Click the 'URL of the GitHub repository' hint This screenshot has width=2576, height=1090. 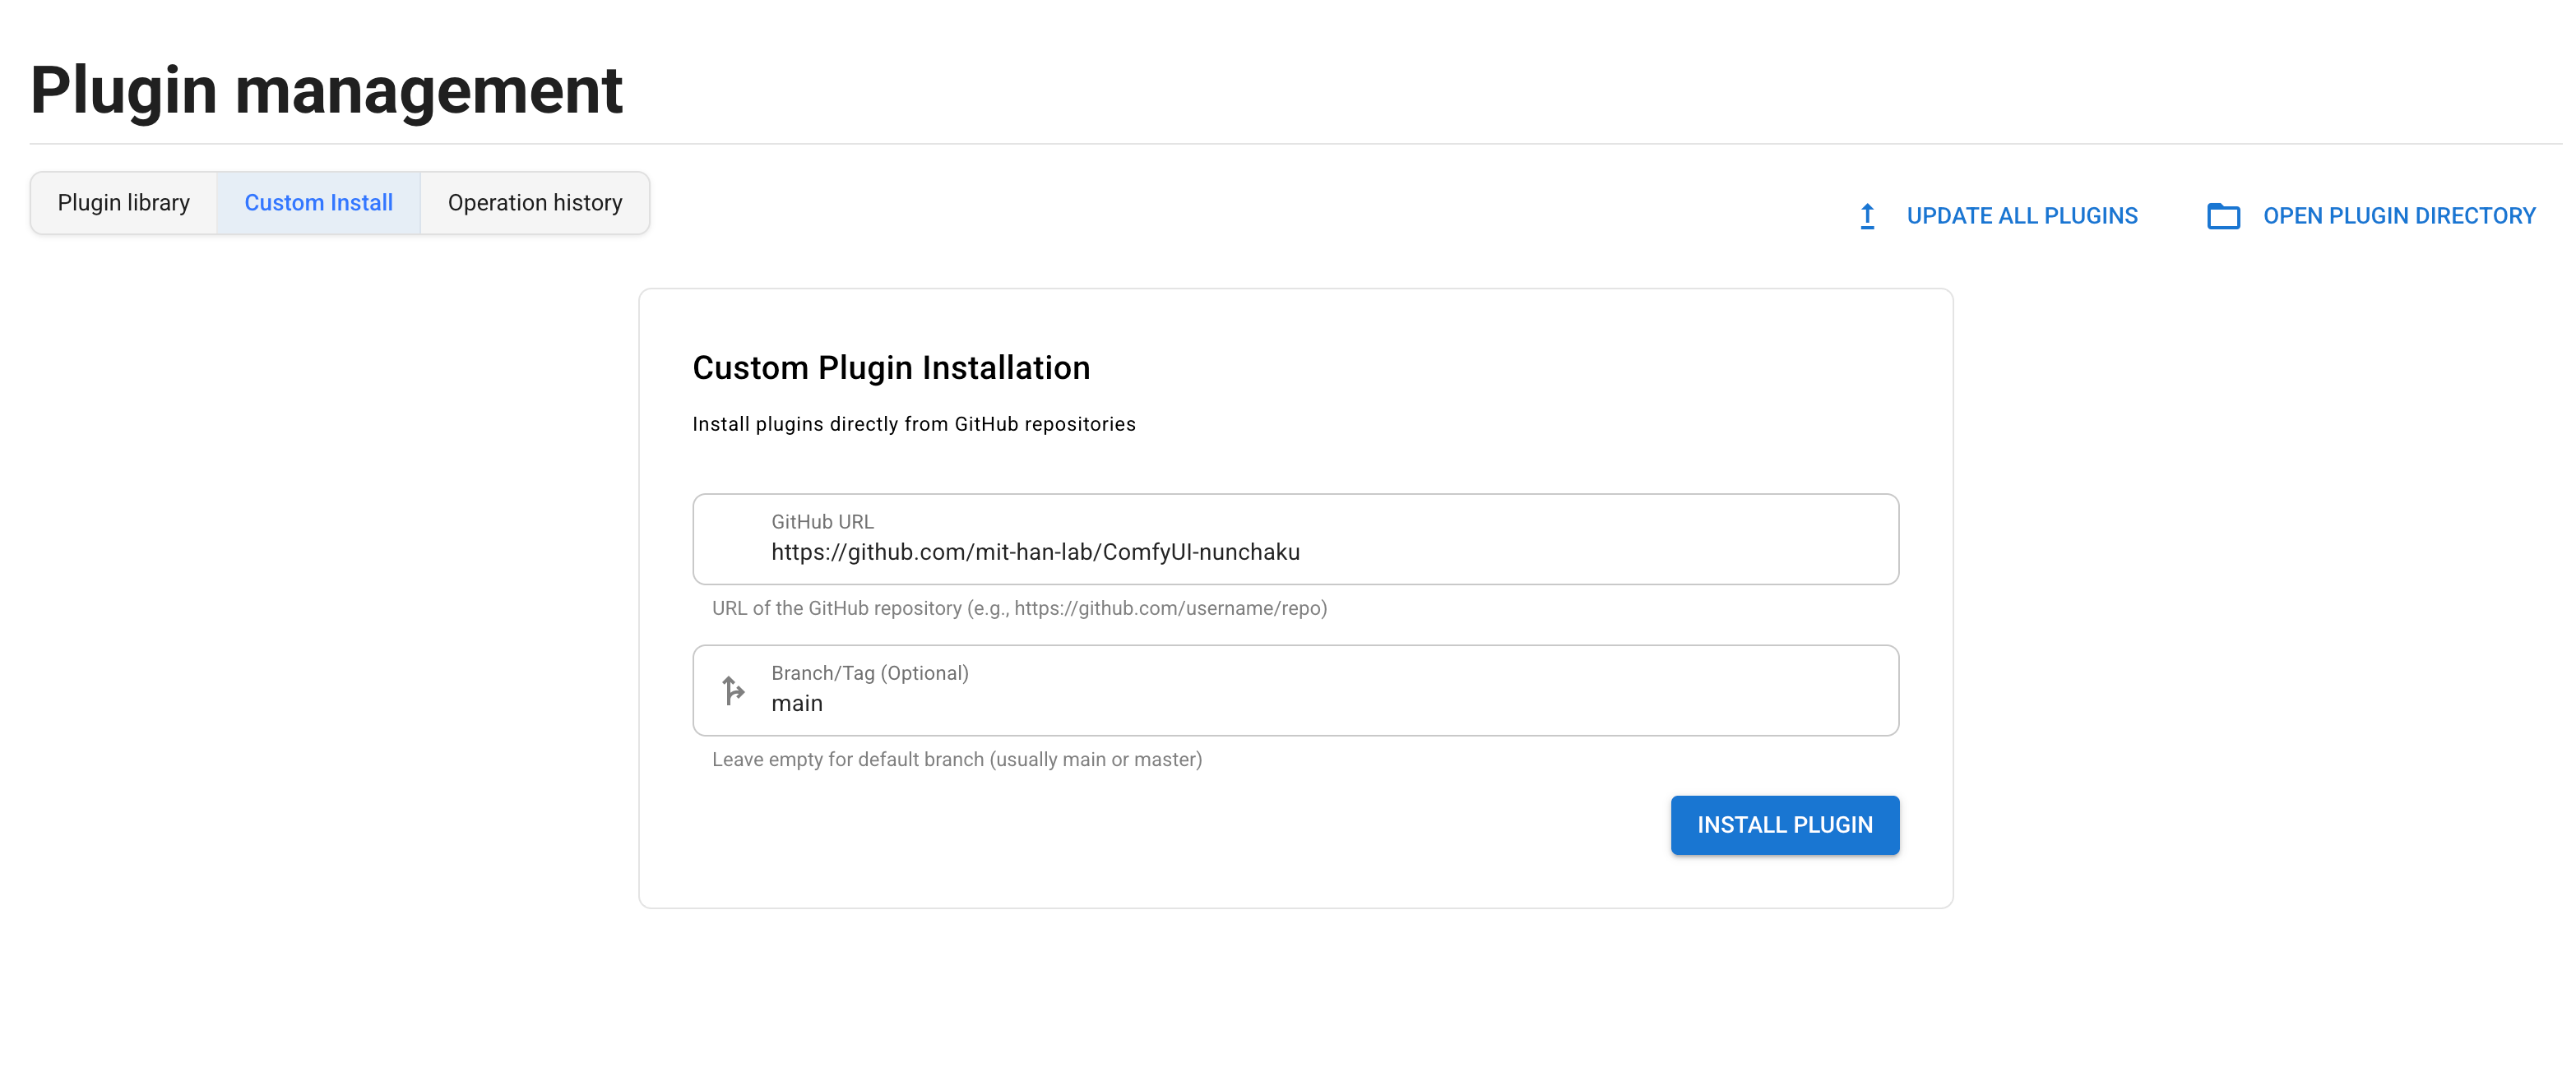coord(1018,608)
